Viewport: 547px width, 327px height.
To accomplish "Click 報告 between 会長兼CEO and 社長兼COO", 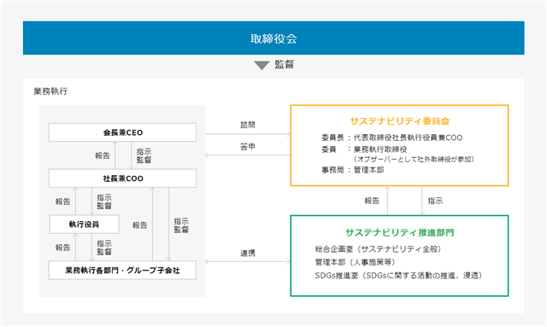I will pos(103,156).
